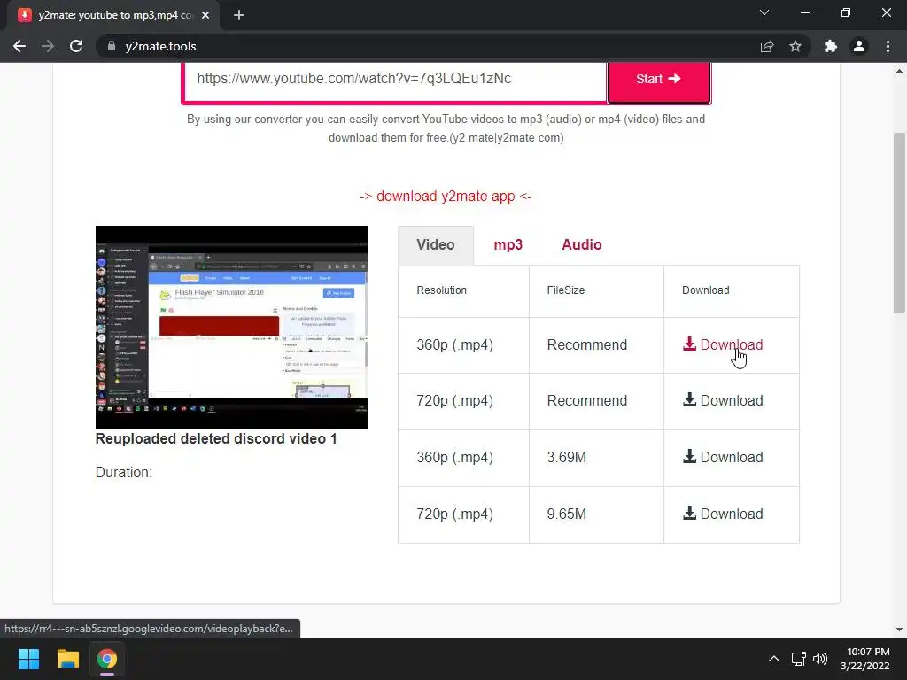Viewport: 907px width, 680px height.
Task: Click the video thumbnail preview
Action: pos(231,328)
